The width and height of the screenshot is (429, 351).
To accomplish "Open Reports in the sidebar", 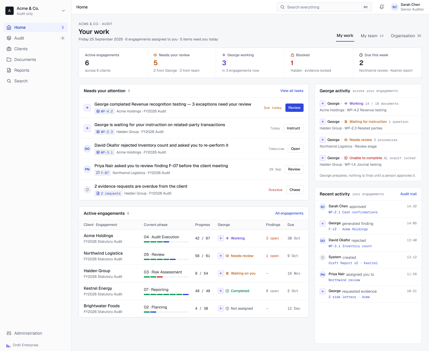I will click(x=36, y=70).
